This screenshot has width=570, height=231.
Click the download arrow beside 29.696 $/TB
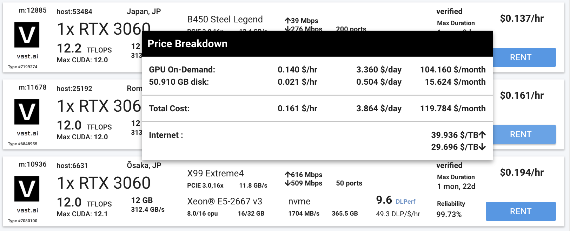tap(482, 147)
